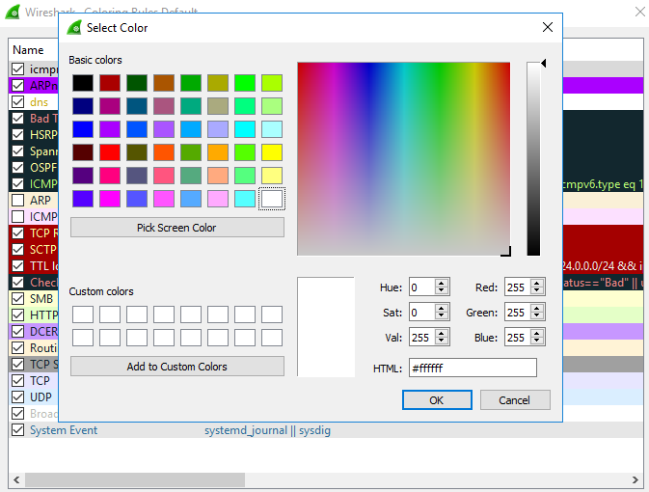Toggle the icmp rule checkbox in Wireshark
Screen dimensions: 649x492
click(17, 68)
